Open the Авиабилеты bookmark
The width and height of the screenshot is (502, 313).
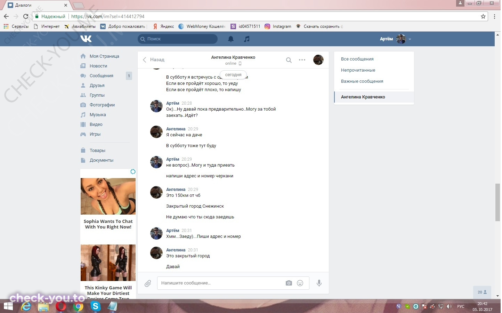click(x=80, y=26)
